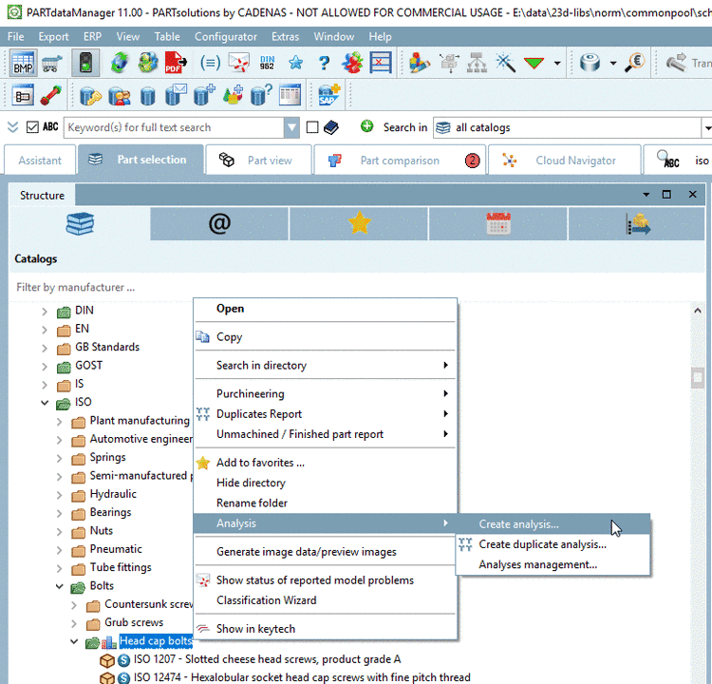Image resolution: width=712 pixels, height=684 pixels.
Task: Select the Nuts folder
Action: click(102, 530)
